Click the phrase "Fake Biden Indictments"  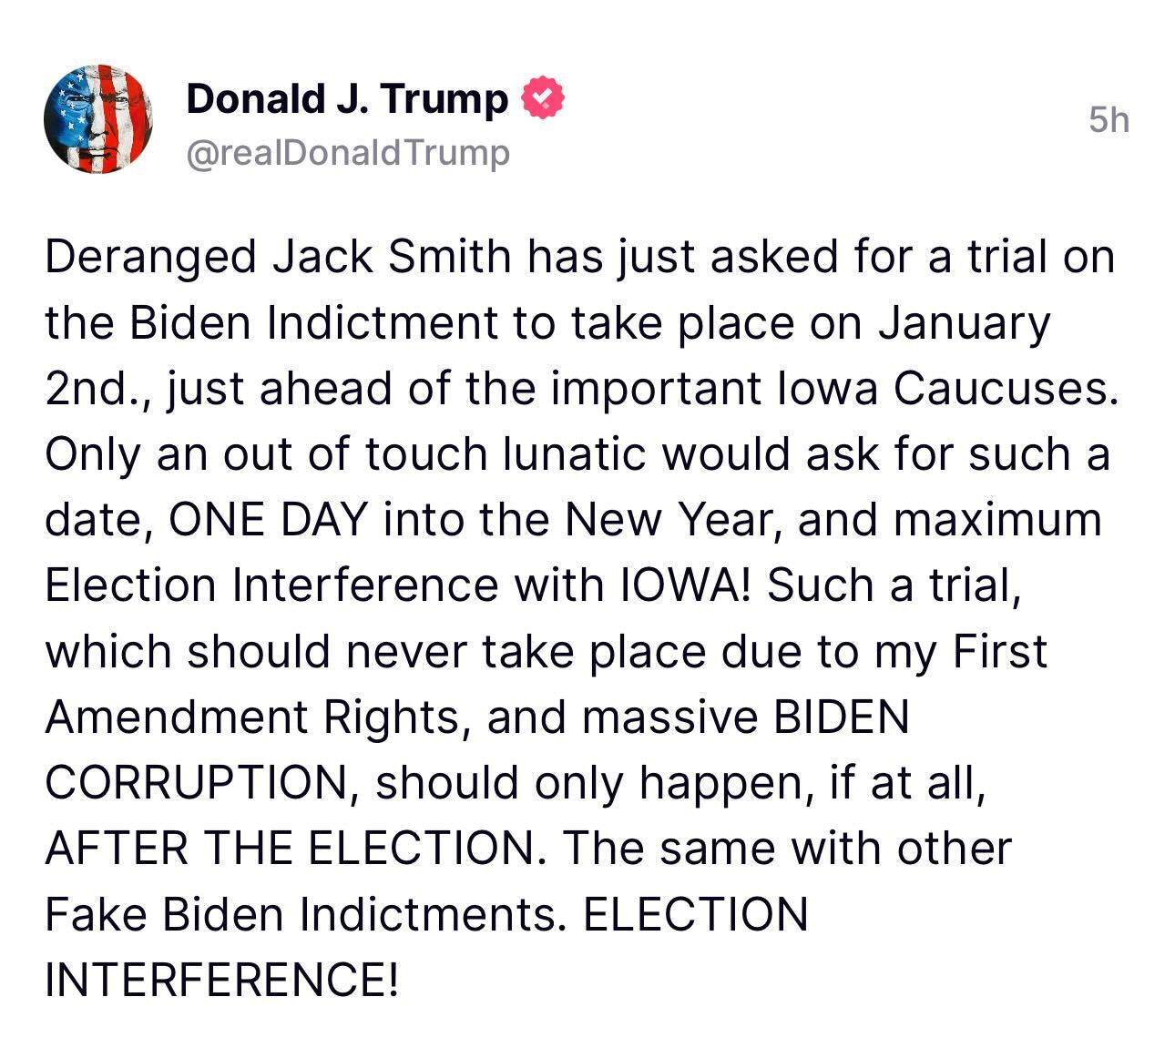click(x=300, y=913)
